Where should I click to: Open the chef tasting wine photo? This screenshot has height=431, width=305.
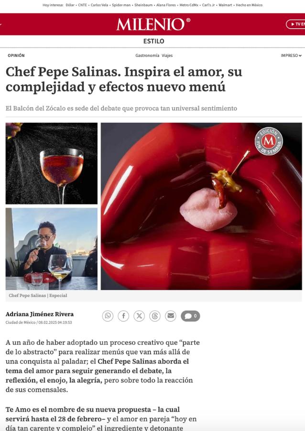coord(52,249)
